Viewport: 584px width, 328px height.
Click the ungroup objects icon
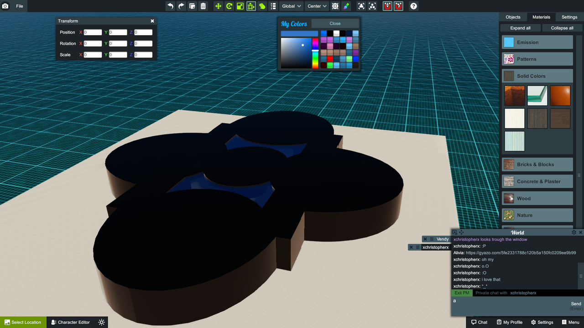[x=372, y=6]
